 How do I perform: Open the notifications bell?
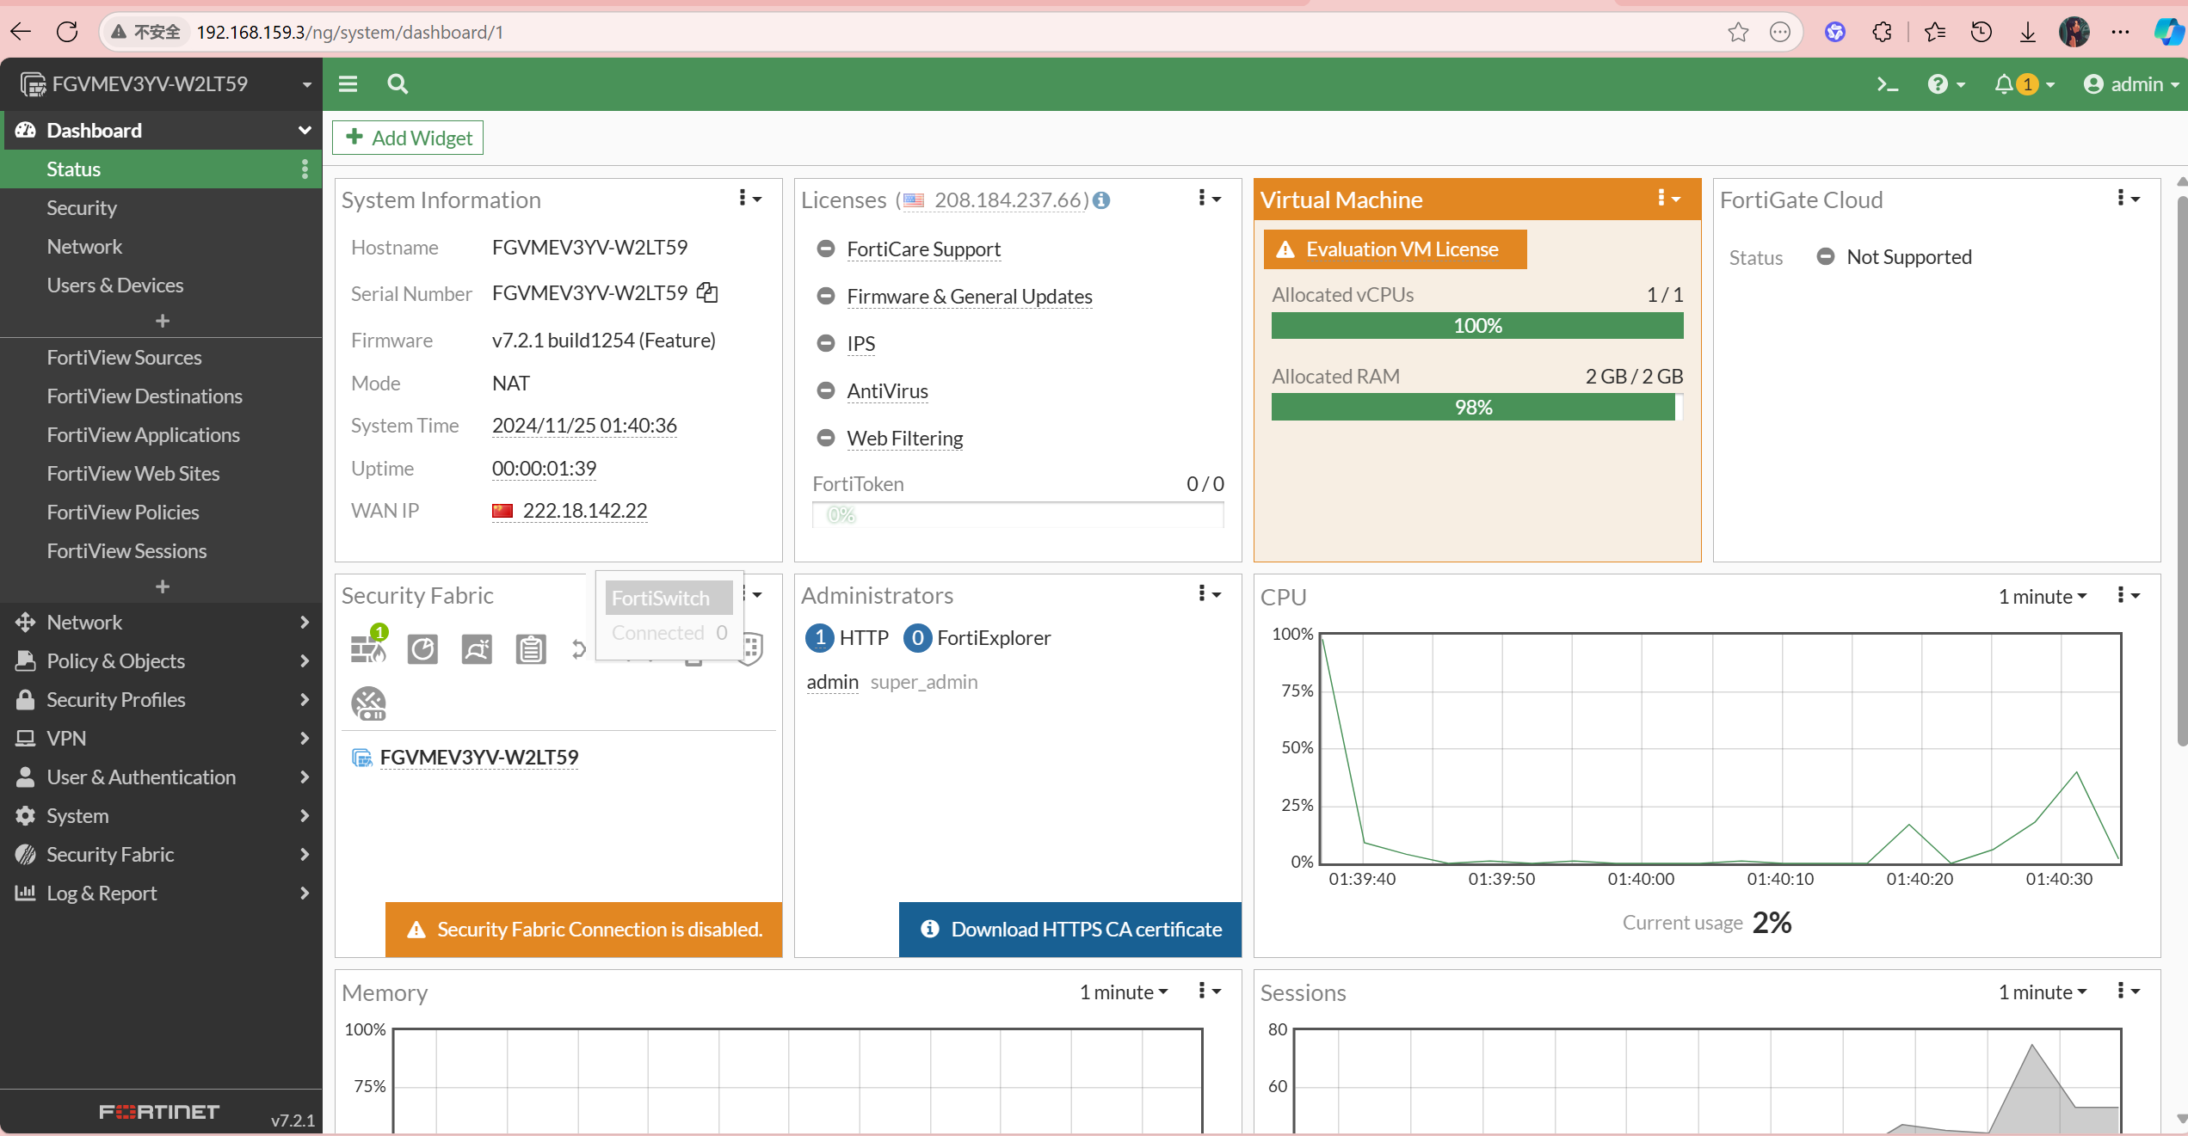click(x=2004, y=84)
